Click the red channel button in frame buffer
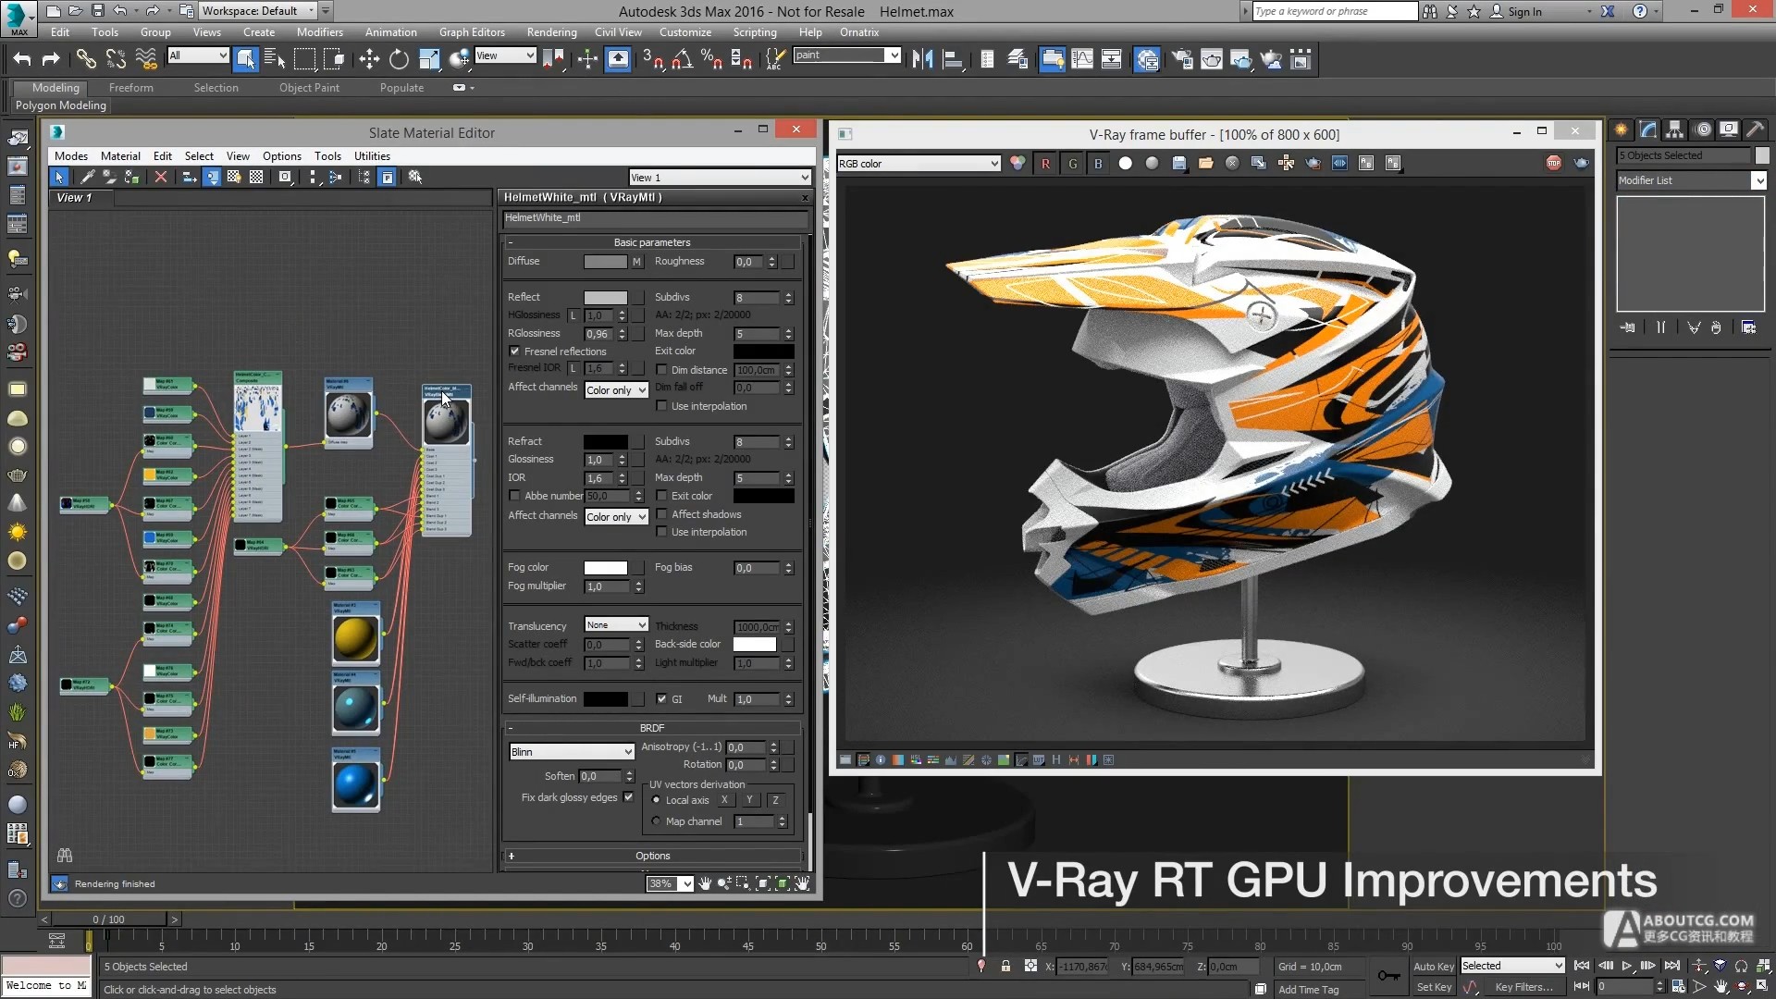The width and height of the screenshot is (1776, 999). [x=1045, y=164]
